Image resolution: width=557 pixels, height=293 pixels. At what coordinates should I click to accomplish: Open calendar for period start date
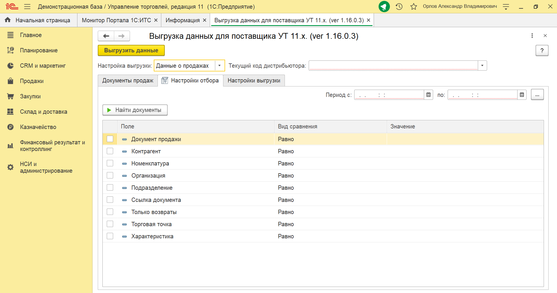428,95
